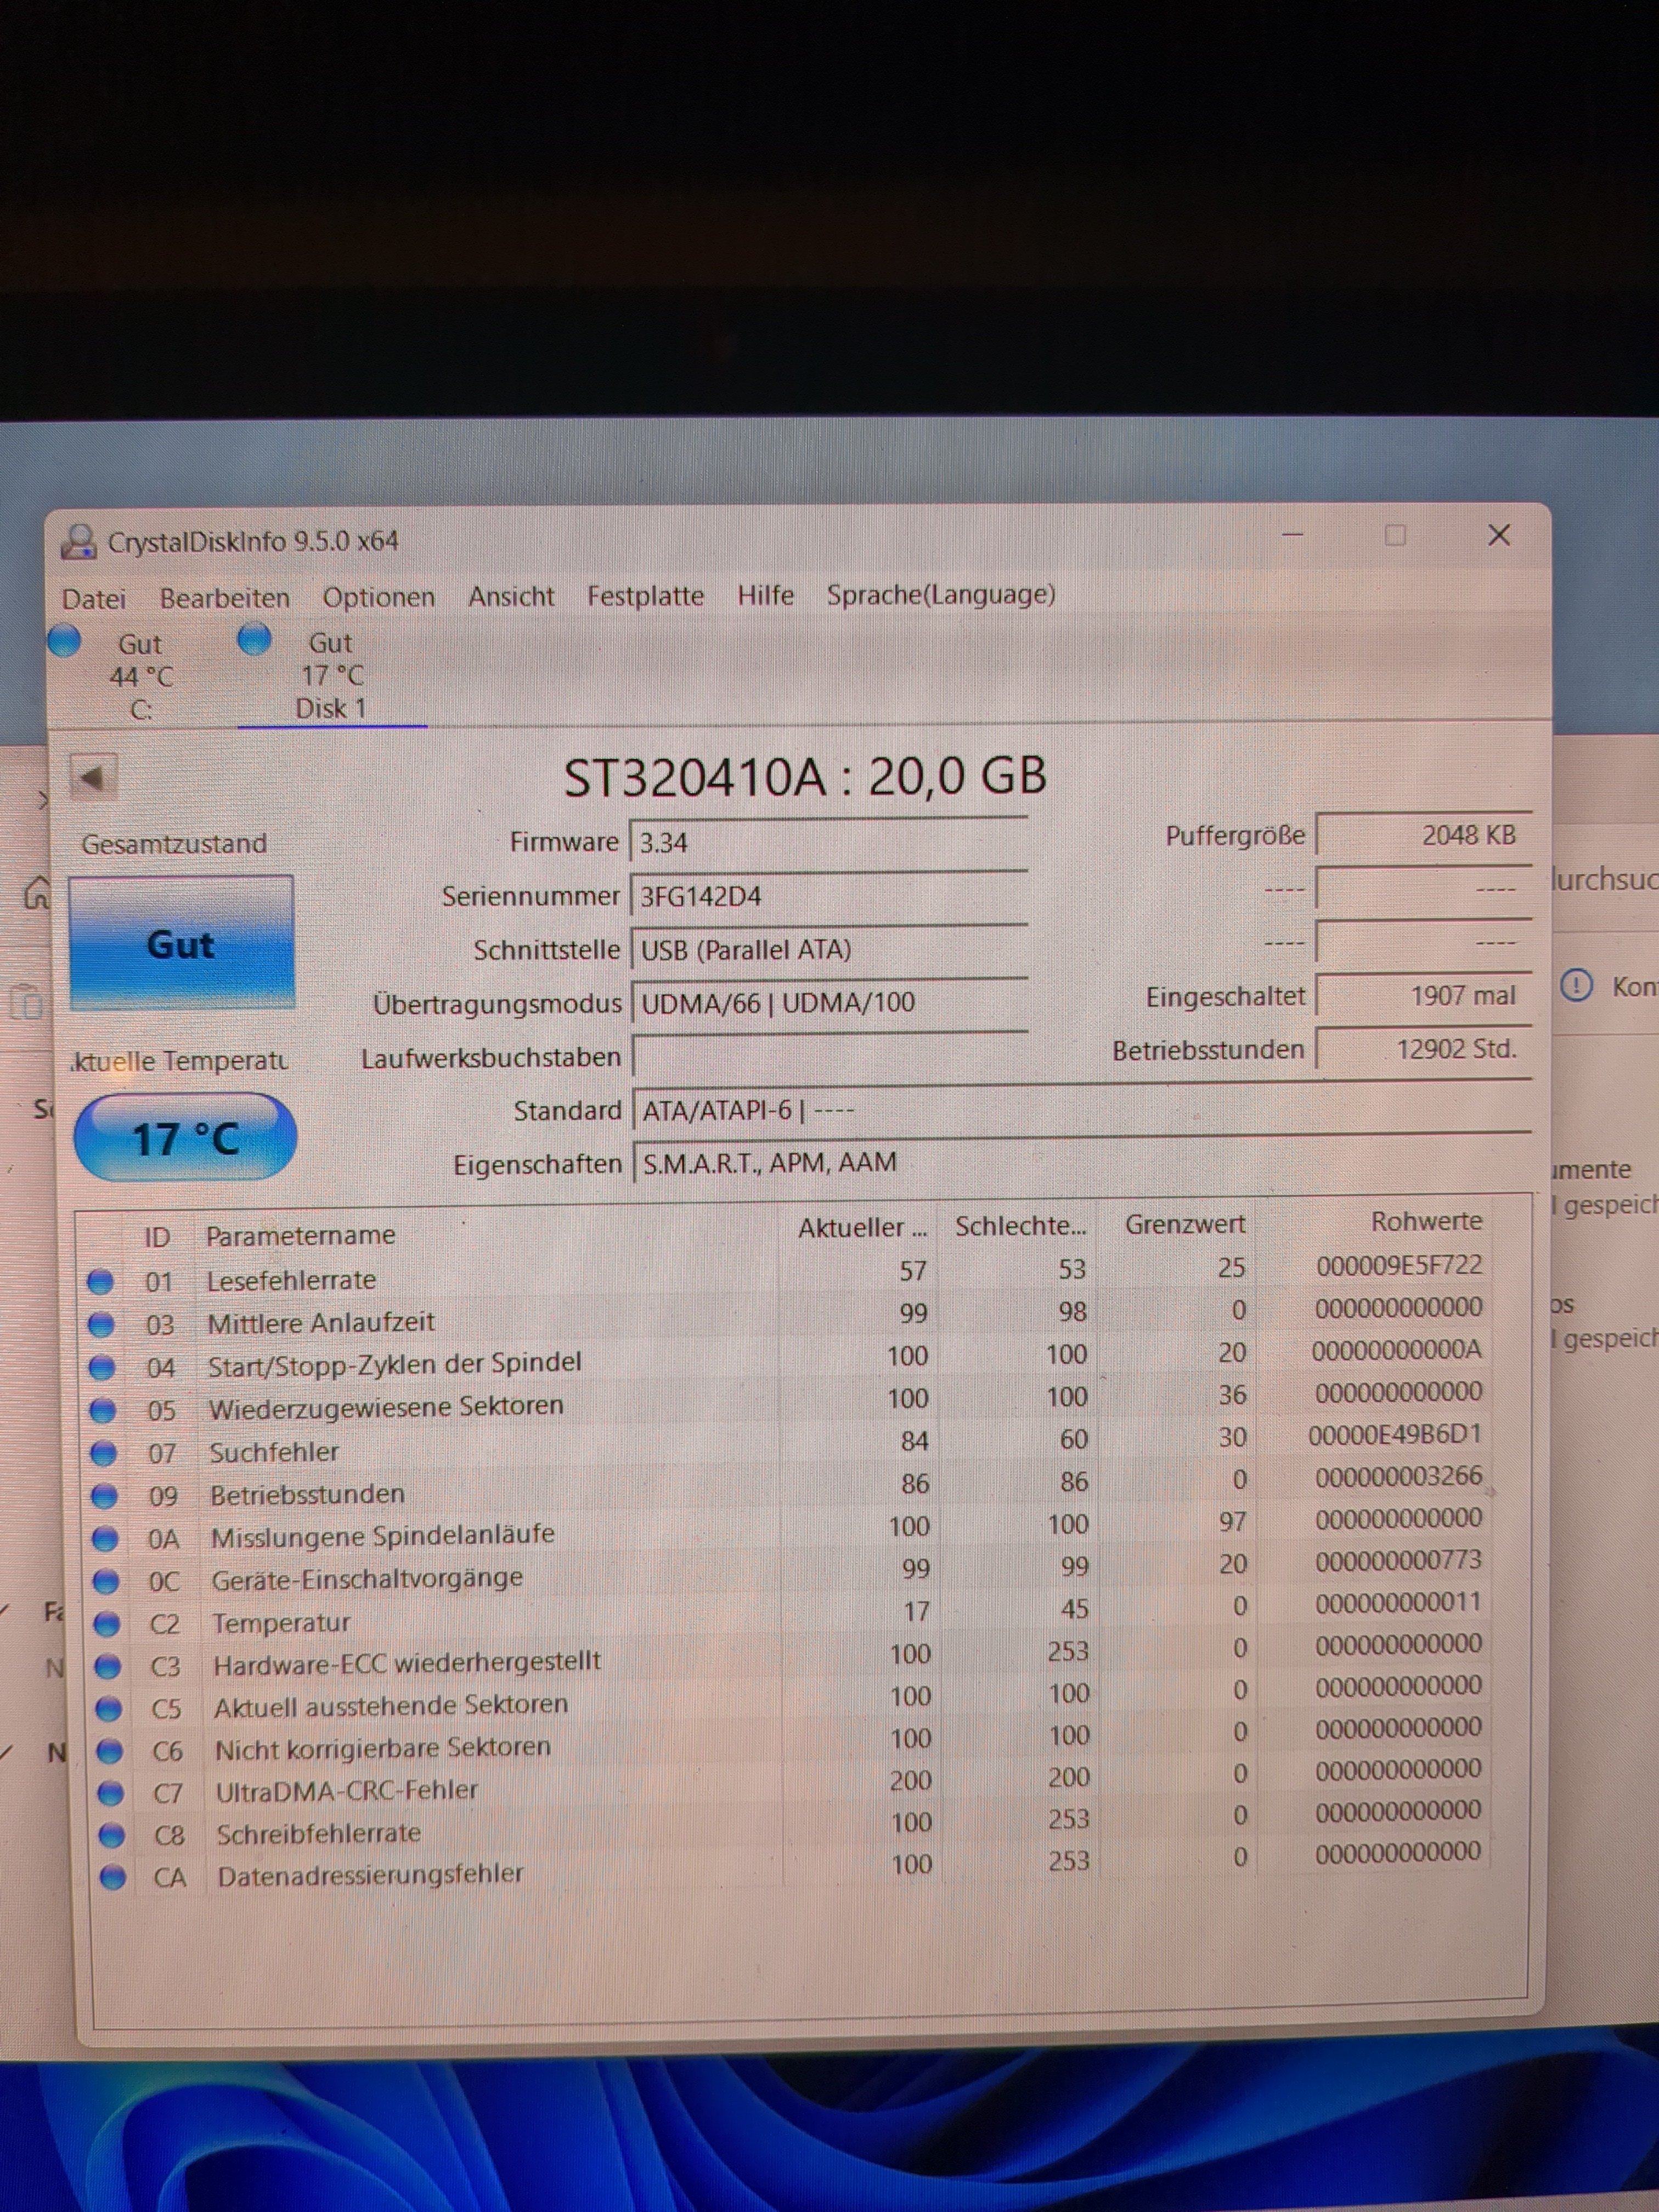Click the 17 °C temperature button
The width and height of the screenshot is (1659, 2212).
point(185,1138)
